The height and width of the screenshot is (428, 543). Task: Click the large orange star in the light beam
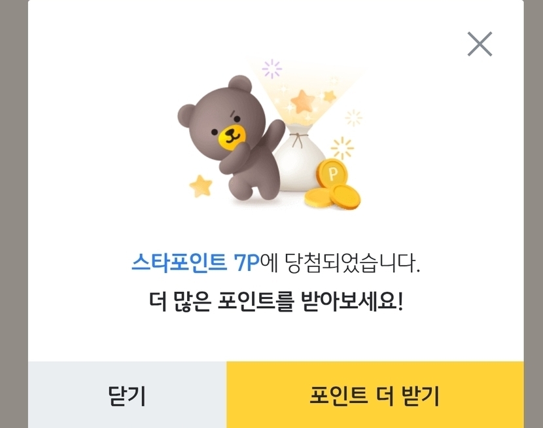(302, 101)
